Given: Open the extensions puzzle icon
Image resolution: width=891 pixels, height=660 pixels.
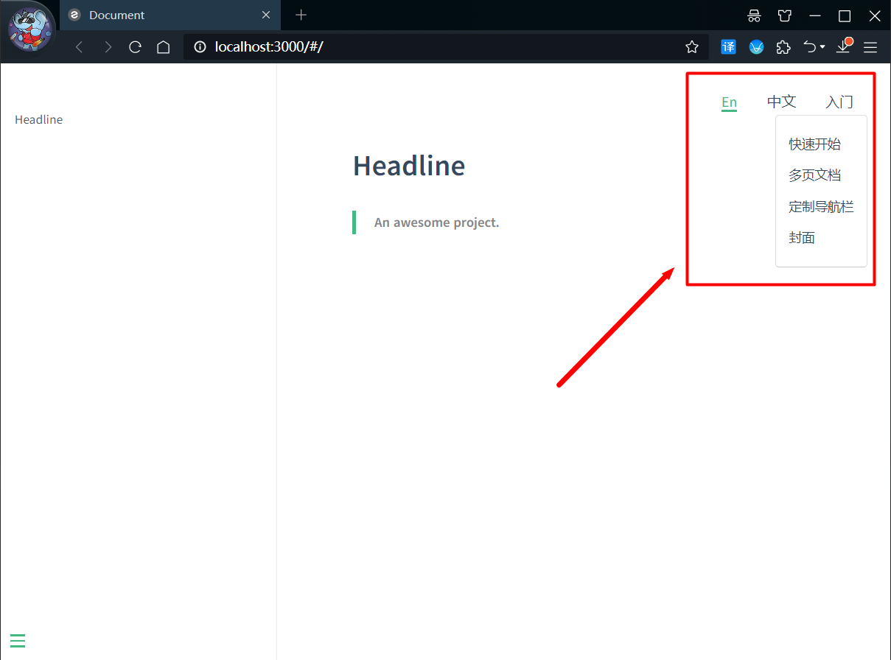Looking at the screenshot, I should coord(784,47).
